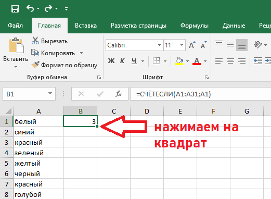Image resolution: width=271 pixels, height=199 pixels.
Task: Click the decrease indent icon
Action: pos(258,61)
